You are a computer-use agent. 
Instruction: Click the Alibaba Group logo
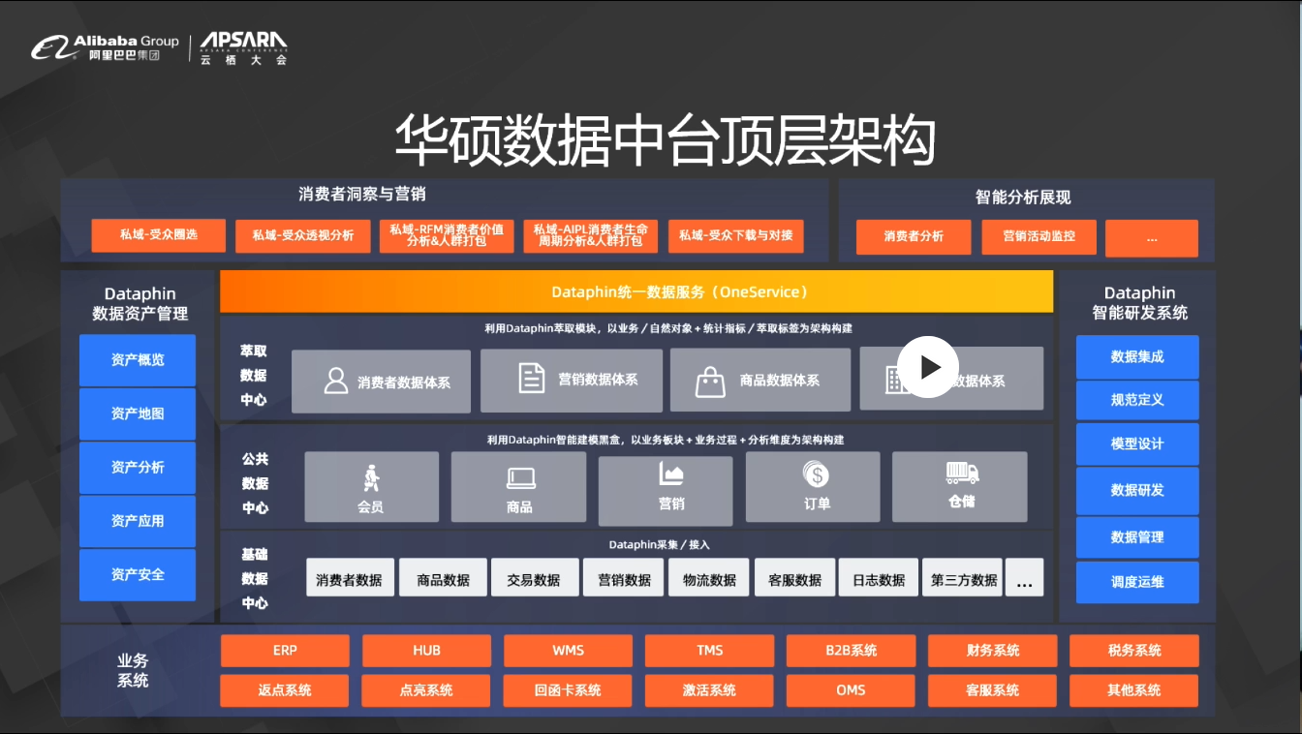click(106, 47)
